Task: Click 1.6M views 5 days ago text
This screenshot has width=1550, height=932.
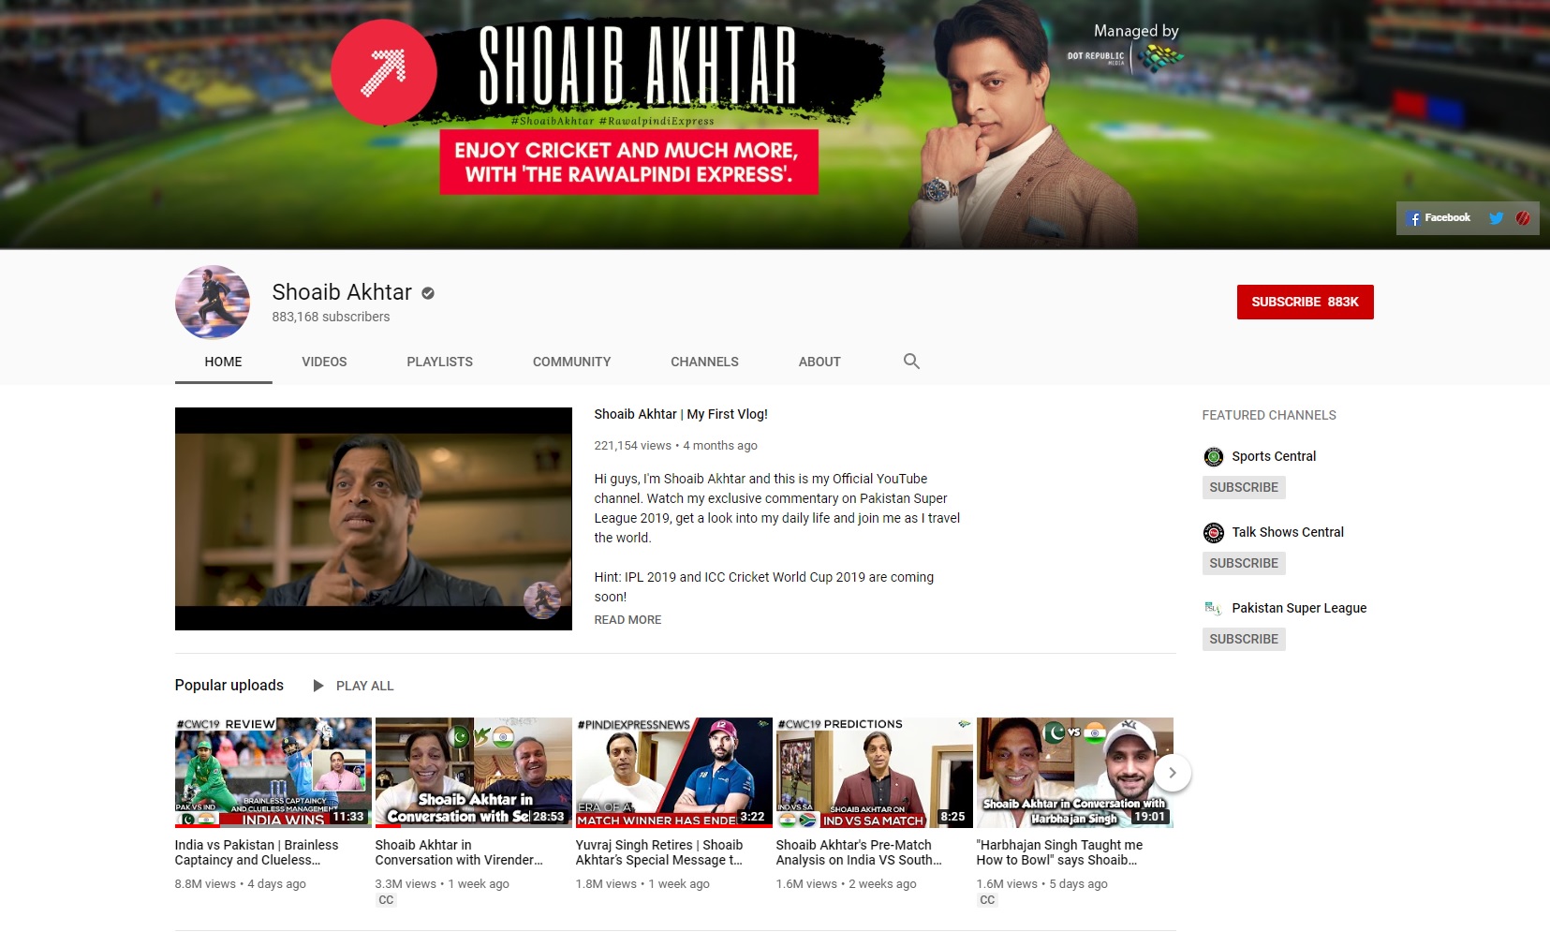Action: tap(1042, 884)
